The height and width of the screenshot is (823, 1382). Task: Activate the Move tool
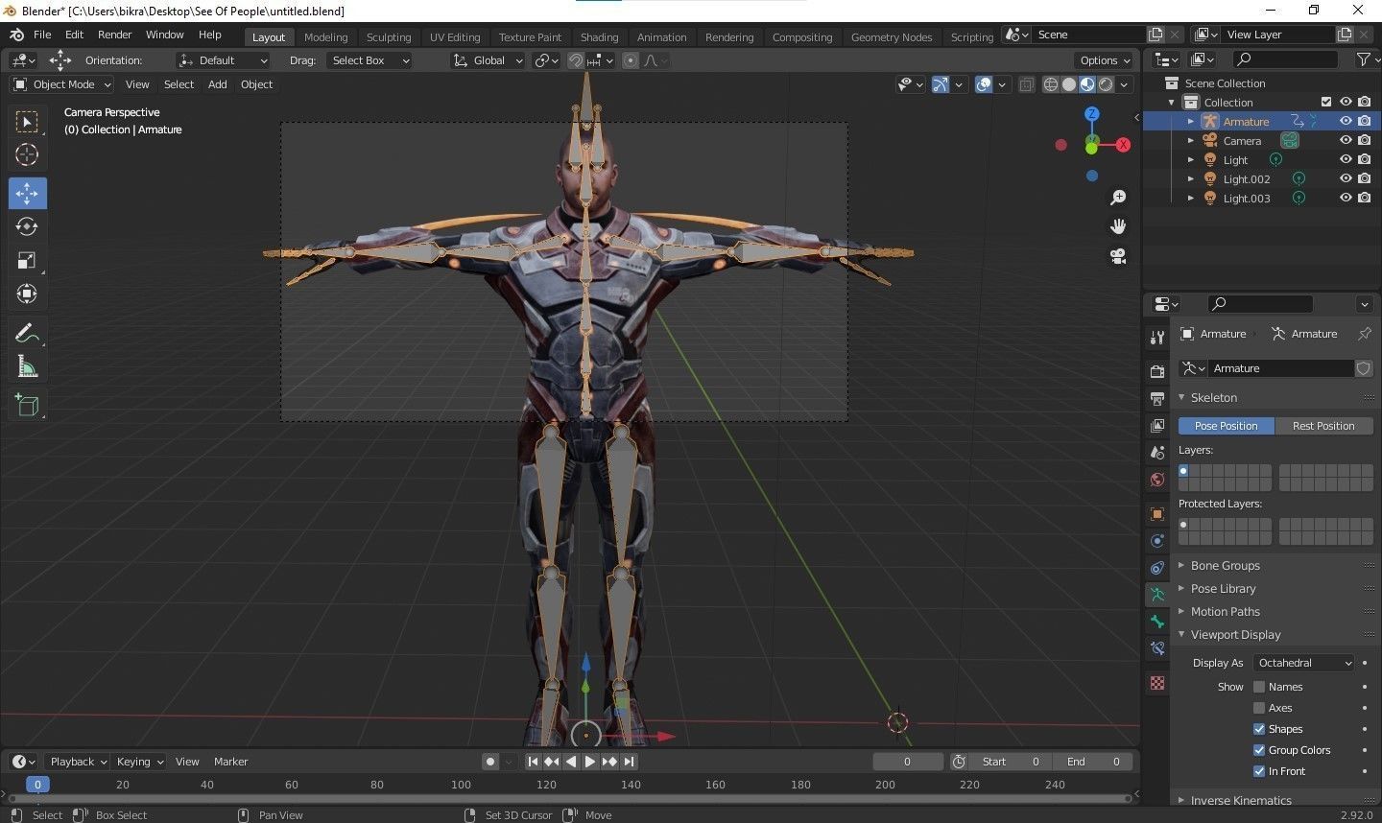[x=27, y=193]
